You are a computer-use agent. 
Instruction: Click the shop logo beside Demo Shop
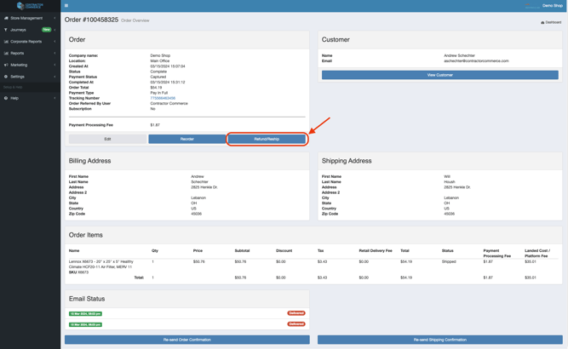532,6
